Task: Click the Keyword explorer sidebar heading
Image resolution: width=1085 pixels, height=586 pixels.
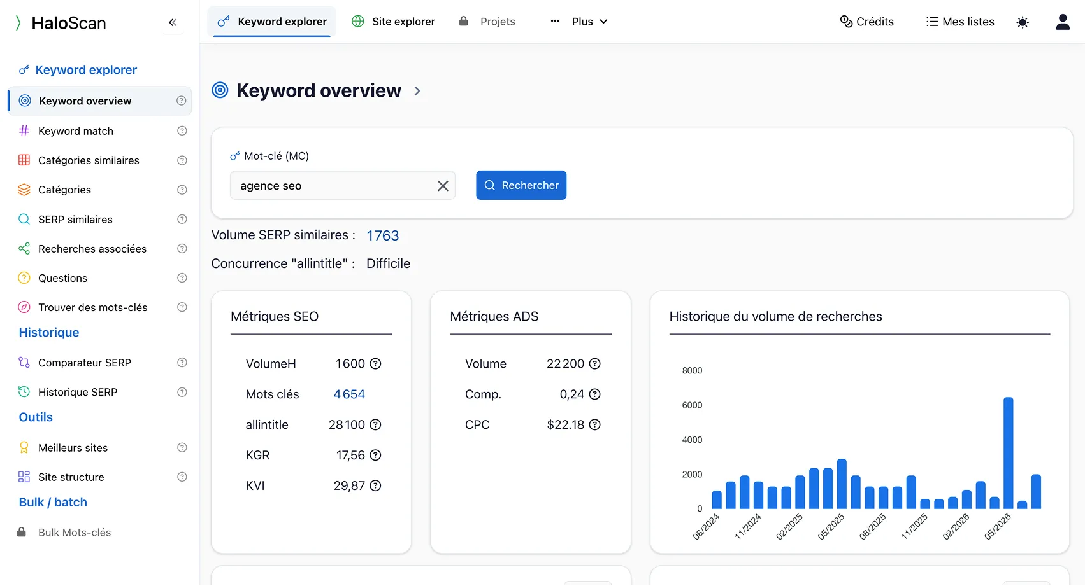Action: [x=78, y=70]
